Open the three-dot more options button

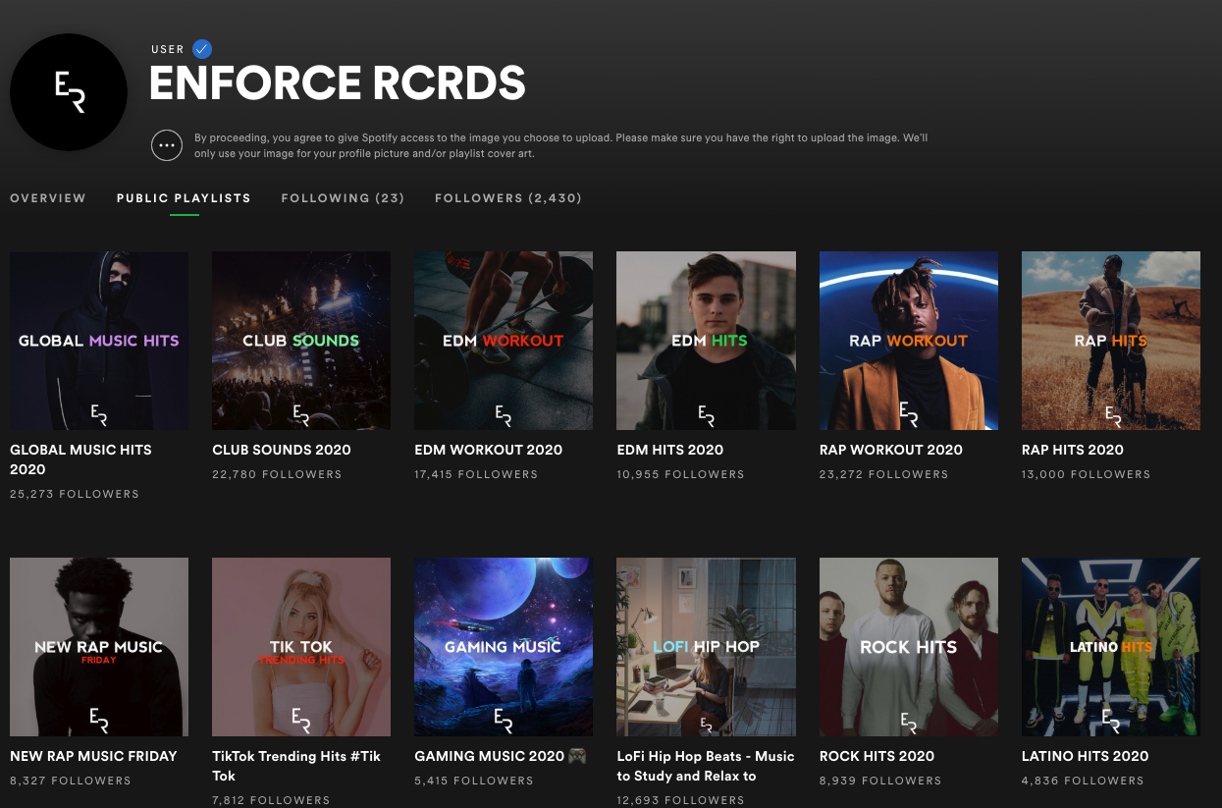tap(167, 145)
